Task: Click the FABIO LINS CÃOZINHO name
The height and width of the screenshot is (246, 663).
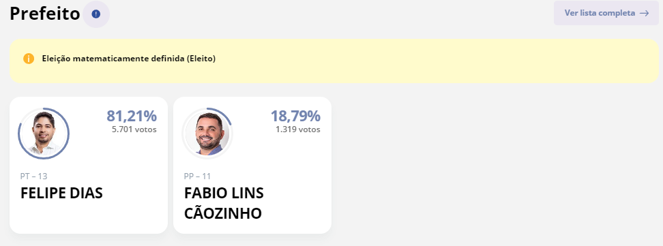Action: (224, 203)
